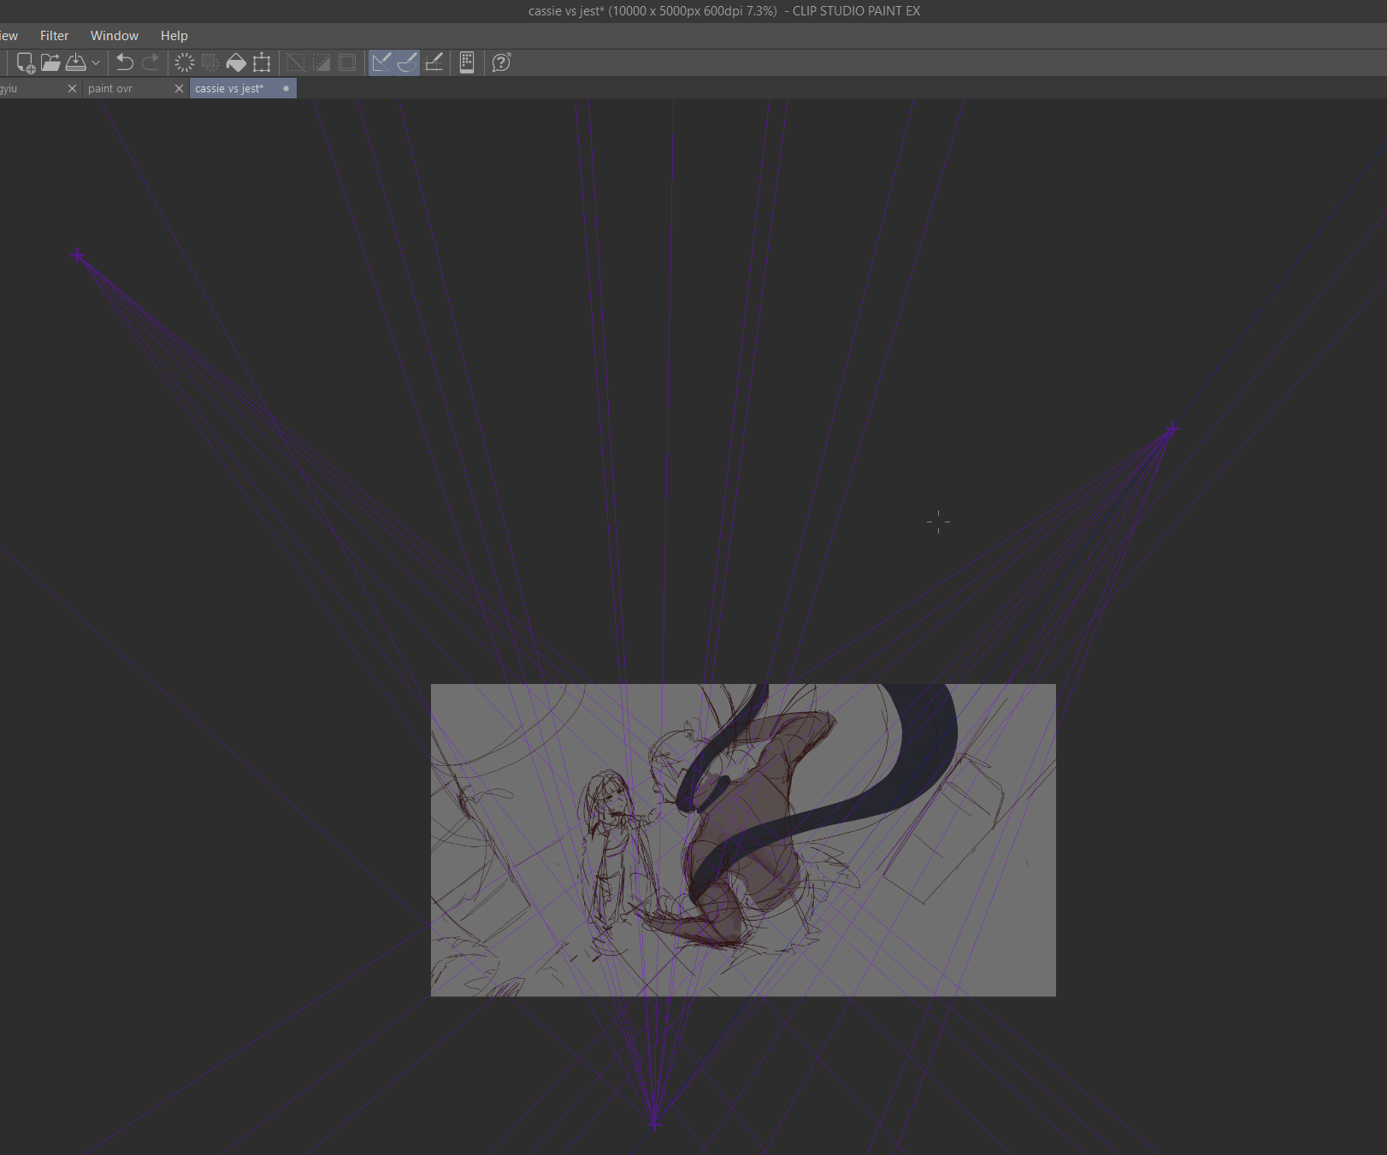Click the Deselect icon

pos(295,62)
